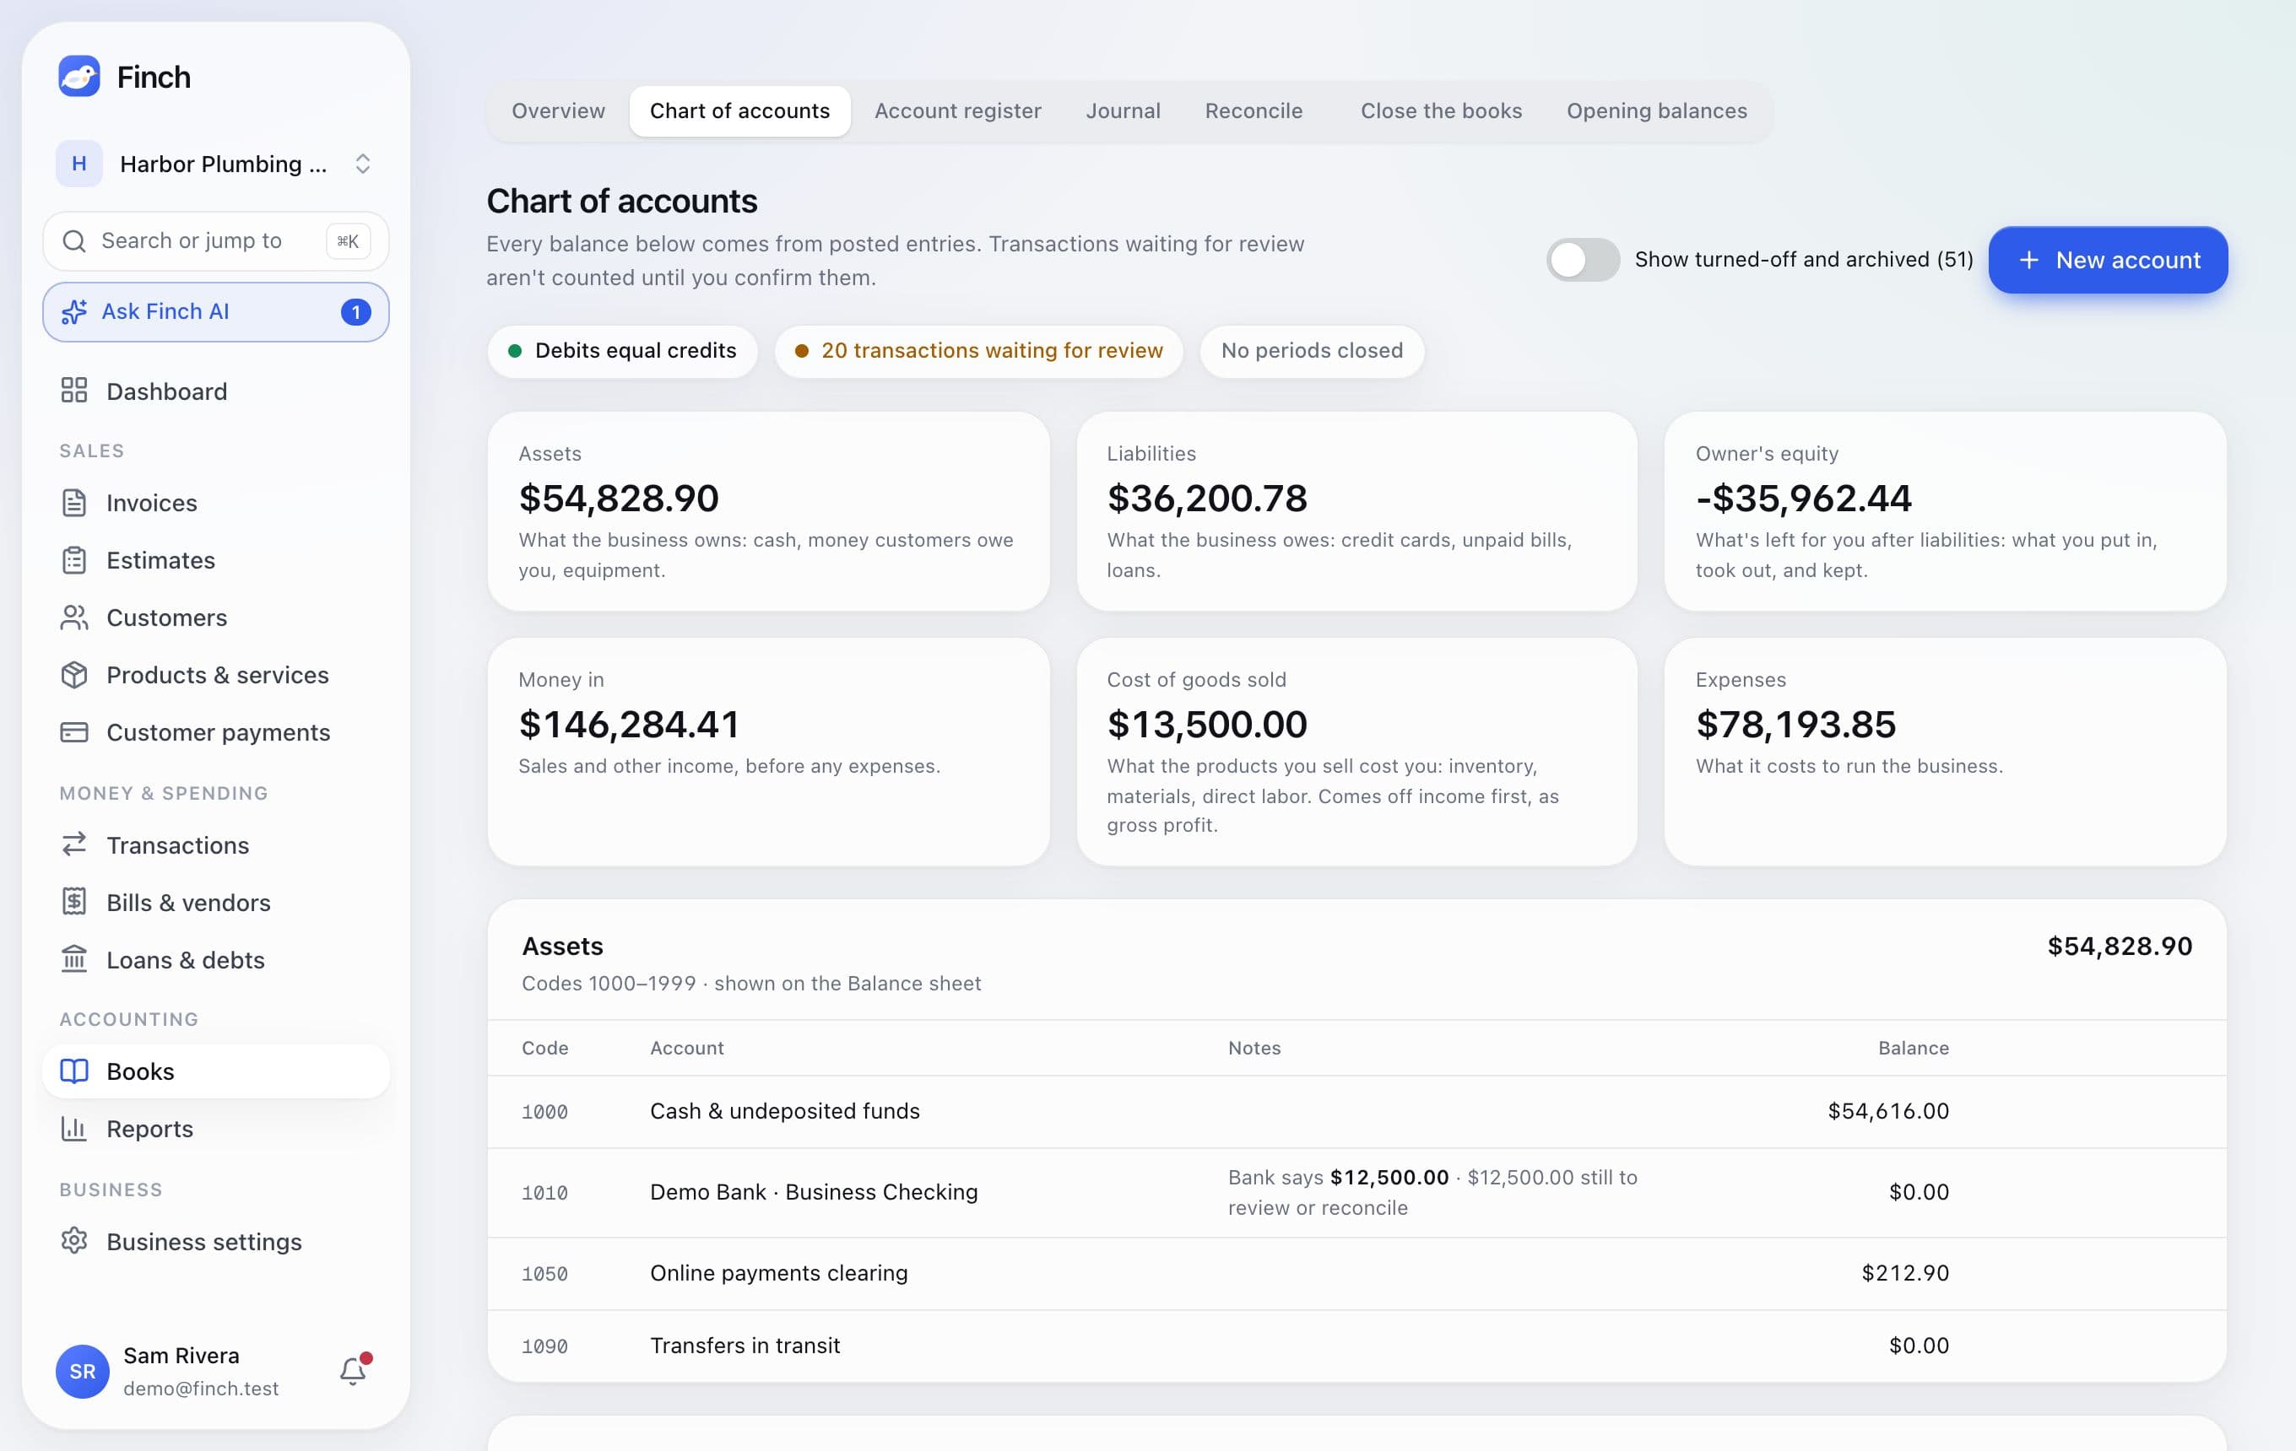Click the Ask Finch AI sparkle icon
The image size is (2296, 1451).
tap(74, 311)
